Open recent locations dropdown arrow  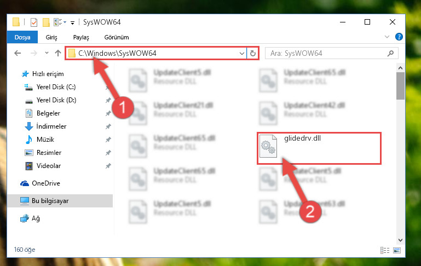(47, 53)
